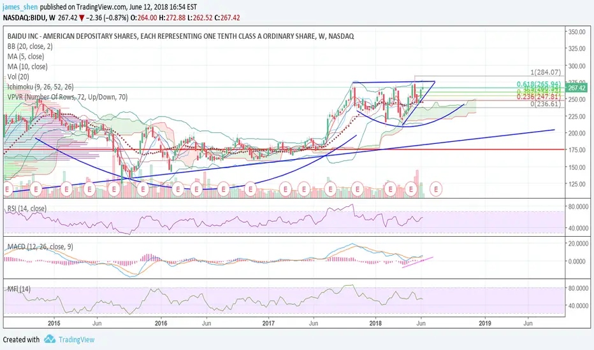Click the Fibonacci 0(236.61) level label
This screenshot has height=350, width=594.
pyautogui.click(x=545, y=104)
